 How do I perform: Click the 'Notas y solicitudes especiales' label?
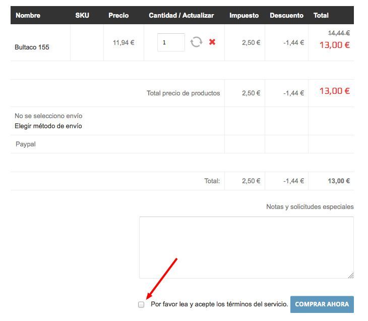pos(310,207)
